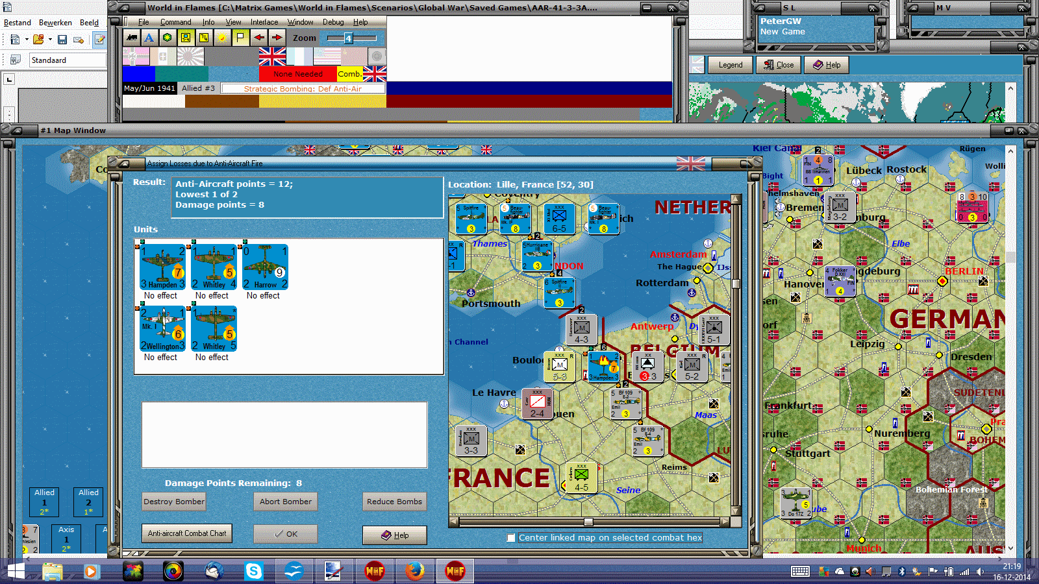Click the Berlin city marker on the map

click(x=942, y=281)
